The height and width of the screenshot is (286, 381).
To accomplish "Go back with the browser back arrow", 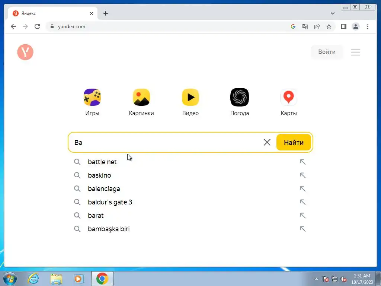I will [13, 26].
